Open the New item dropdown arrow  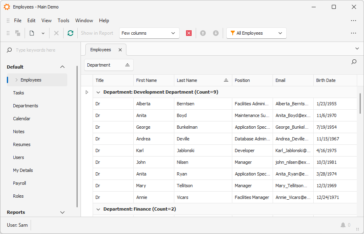(43, 33)
